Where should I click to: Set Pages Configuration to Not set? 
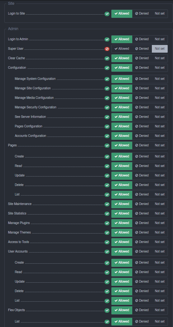pos(159,126)
